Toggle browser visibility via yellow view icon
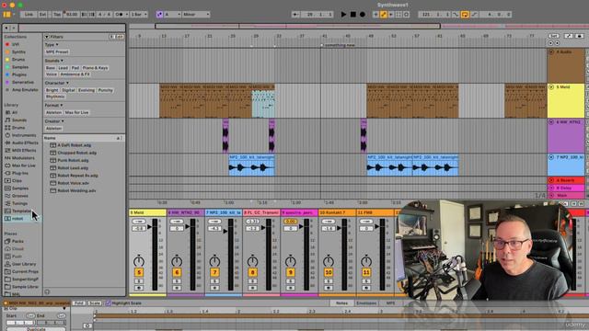589x331 pixels. point(6,15)
